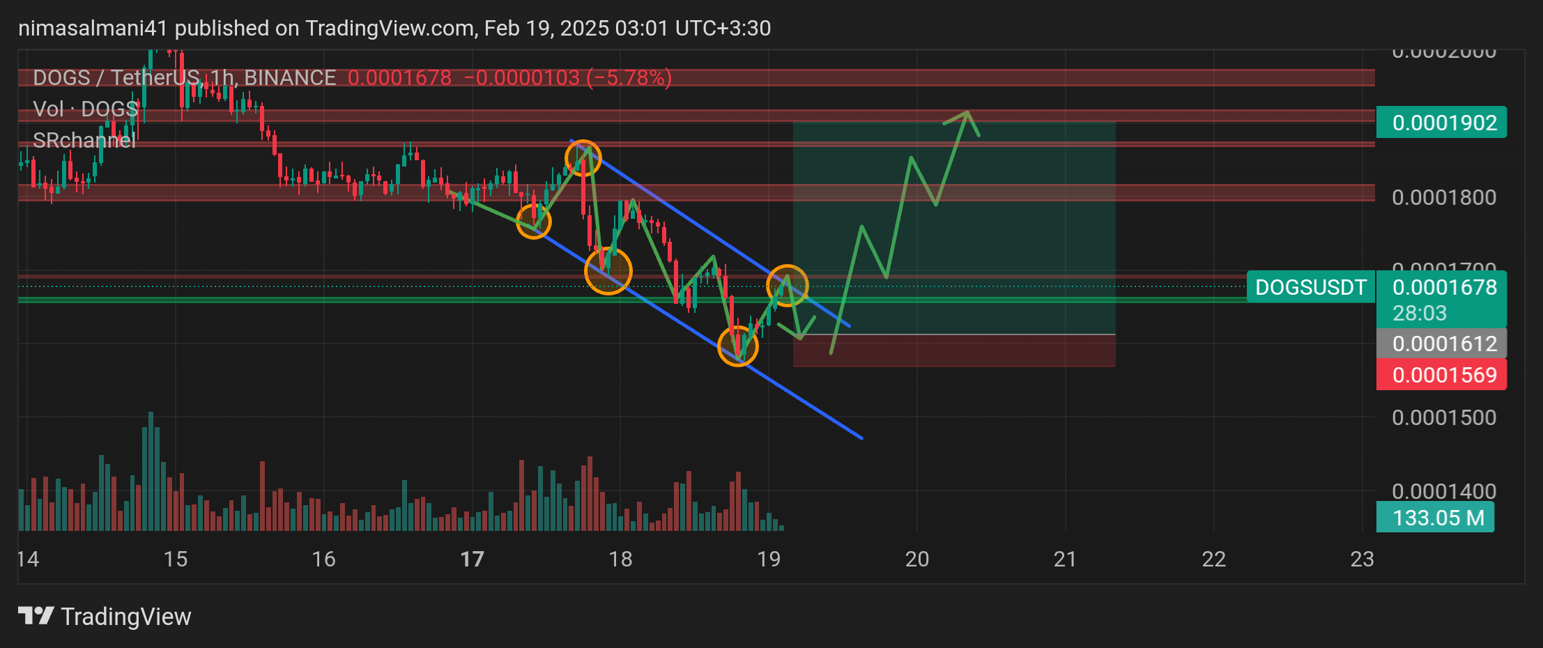Click date 23 on the time axis
The width and height of the screenshot is (1543, 648).
(x=1362, y=559)
